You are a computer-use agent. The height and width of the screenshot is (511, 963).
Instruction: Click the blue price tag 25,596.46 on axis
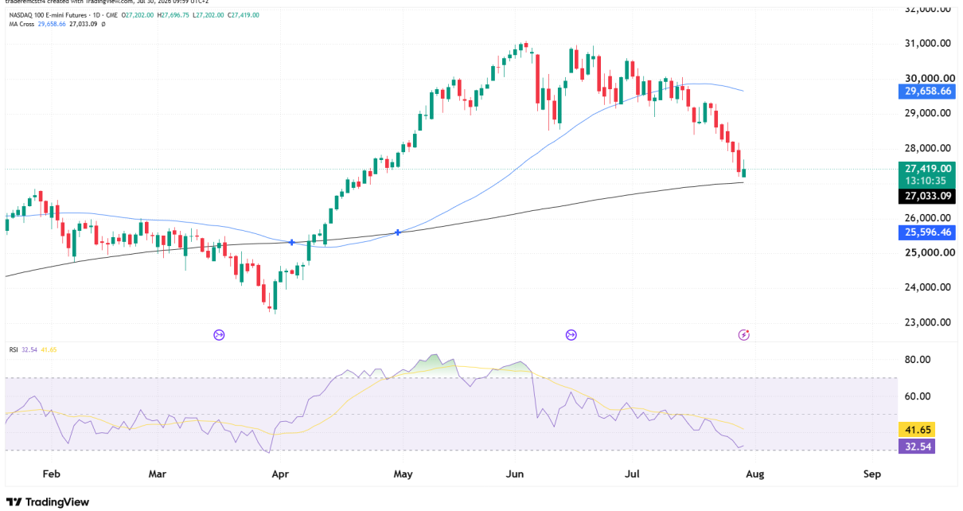pos(928,232)
